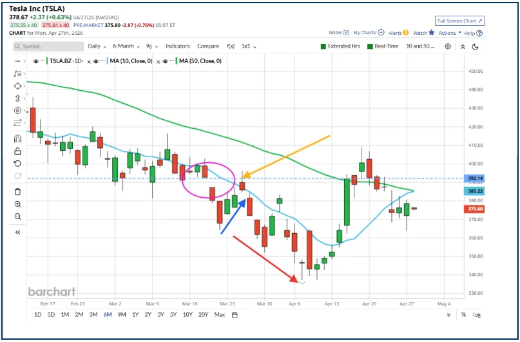Delete drawings with the trash icon
The image size is (520, 342).
click(x=18, y=191)
